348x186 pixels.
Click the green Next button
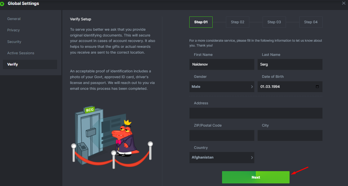(256, 177)
